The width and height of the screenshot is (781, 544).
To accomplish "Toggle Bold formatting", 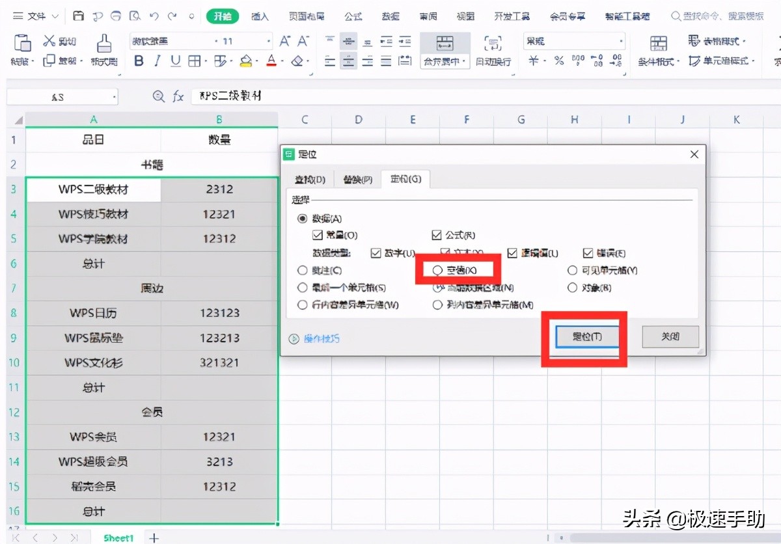I will click(x=139, y=61).
